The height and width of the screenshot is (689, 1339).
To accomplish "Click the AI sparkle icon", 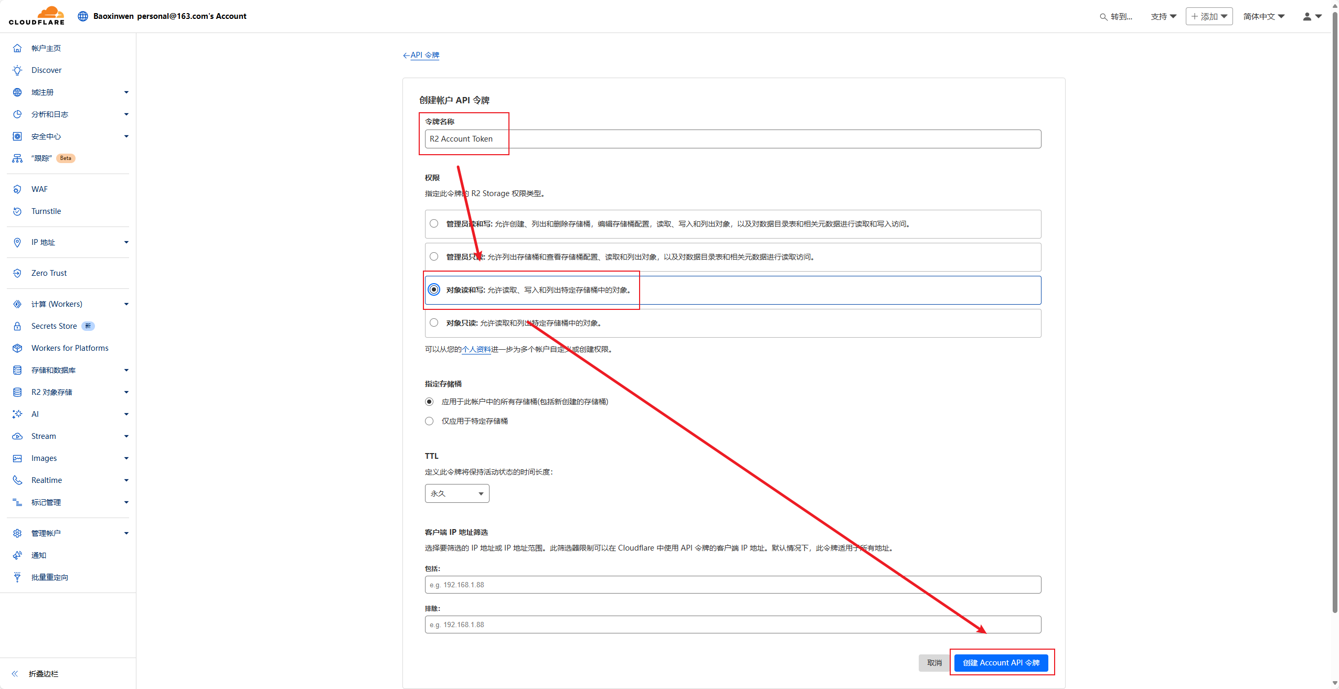I will click(17, 414).
